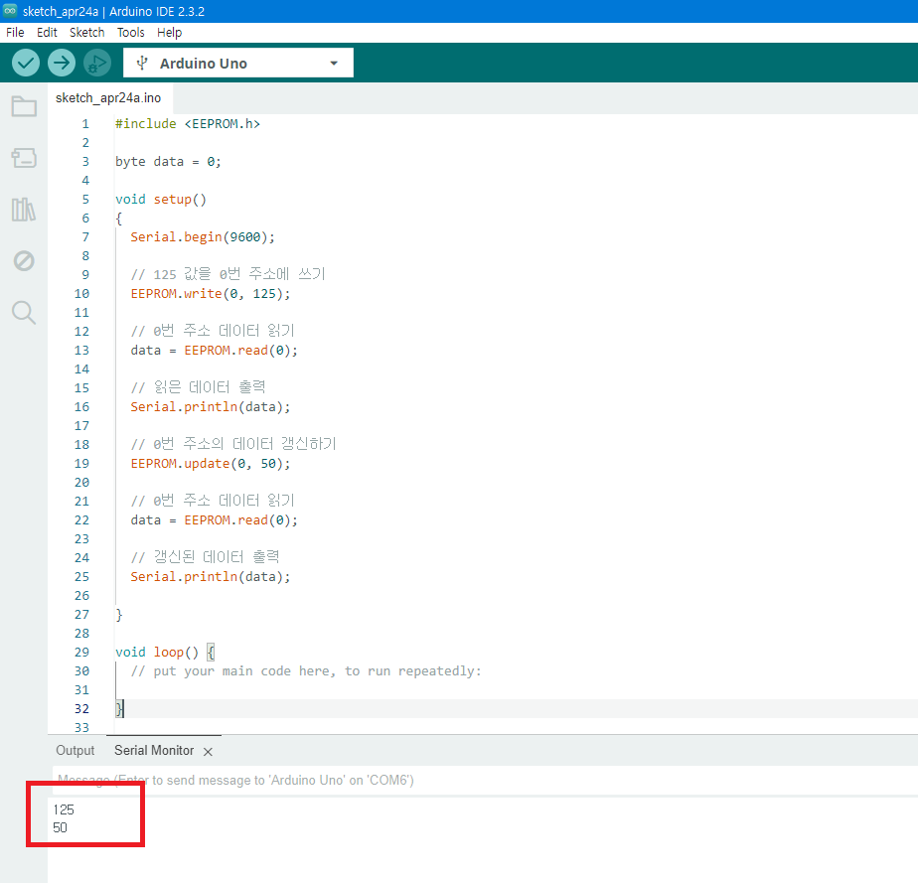Click line number 10 in the gutter

click(x=81, y=293)
